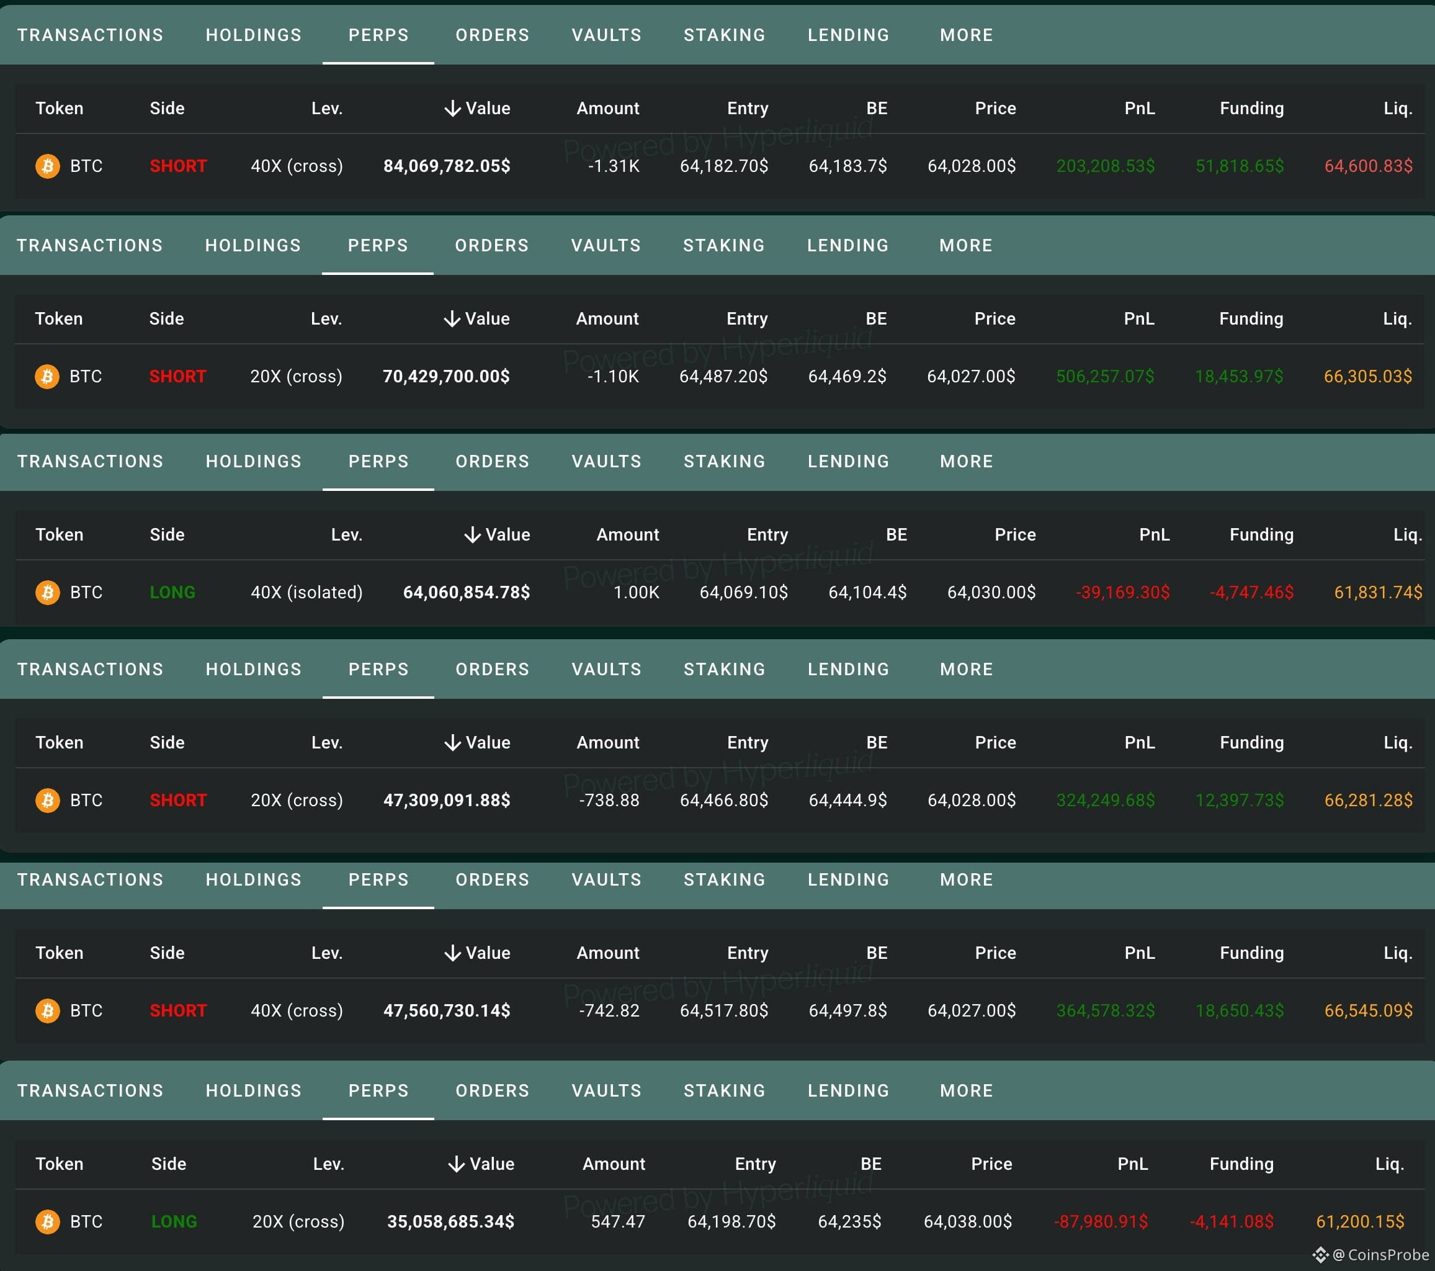Click the 64,182.70$ entry price
This screenshot has height=1271, width=1435.
(724, 166)
